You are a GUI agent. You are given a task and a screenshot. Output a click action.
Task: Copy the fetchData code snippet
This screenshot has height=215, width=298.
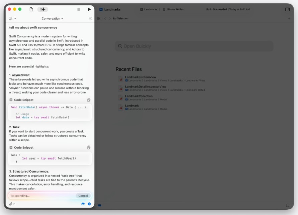(x=89, y=100)
